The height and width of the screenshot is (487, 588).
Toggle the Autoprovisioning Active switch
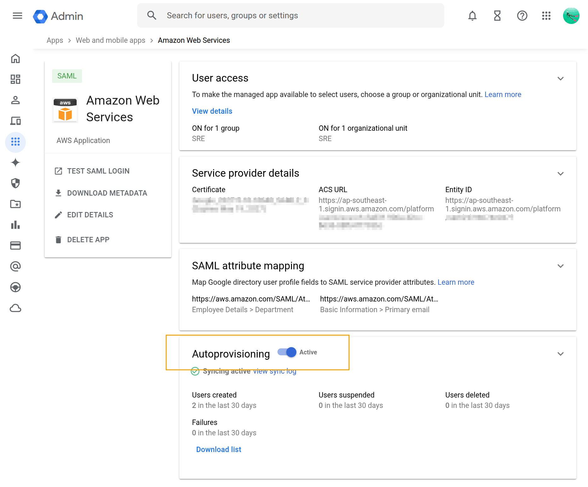coord(287,352)
